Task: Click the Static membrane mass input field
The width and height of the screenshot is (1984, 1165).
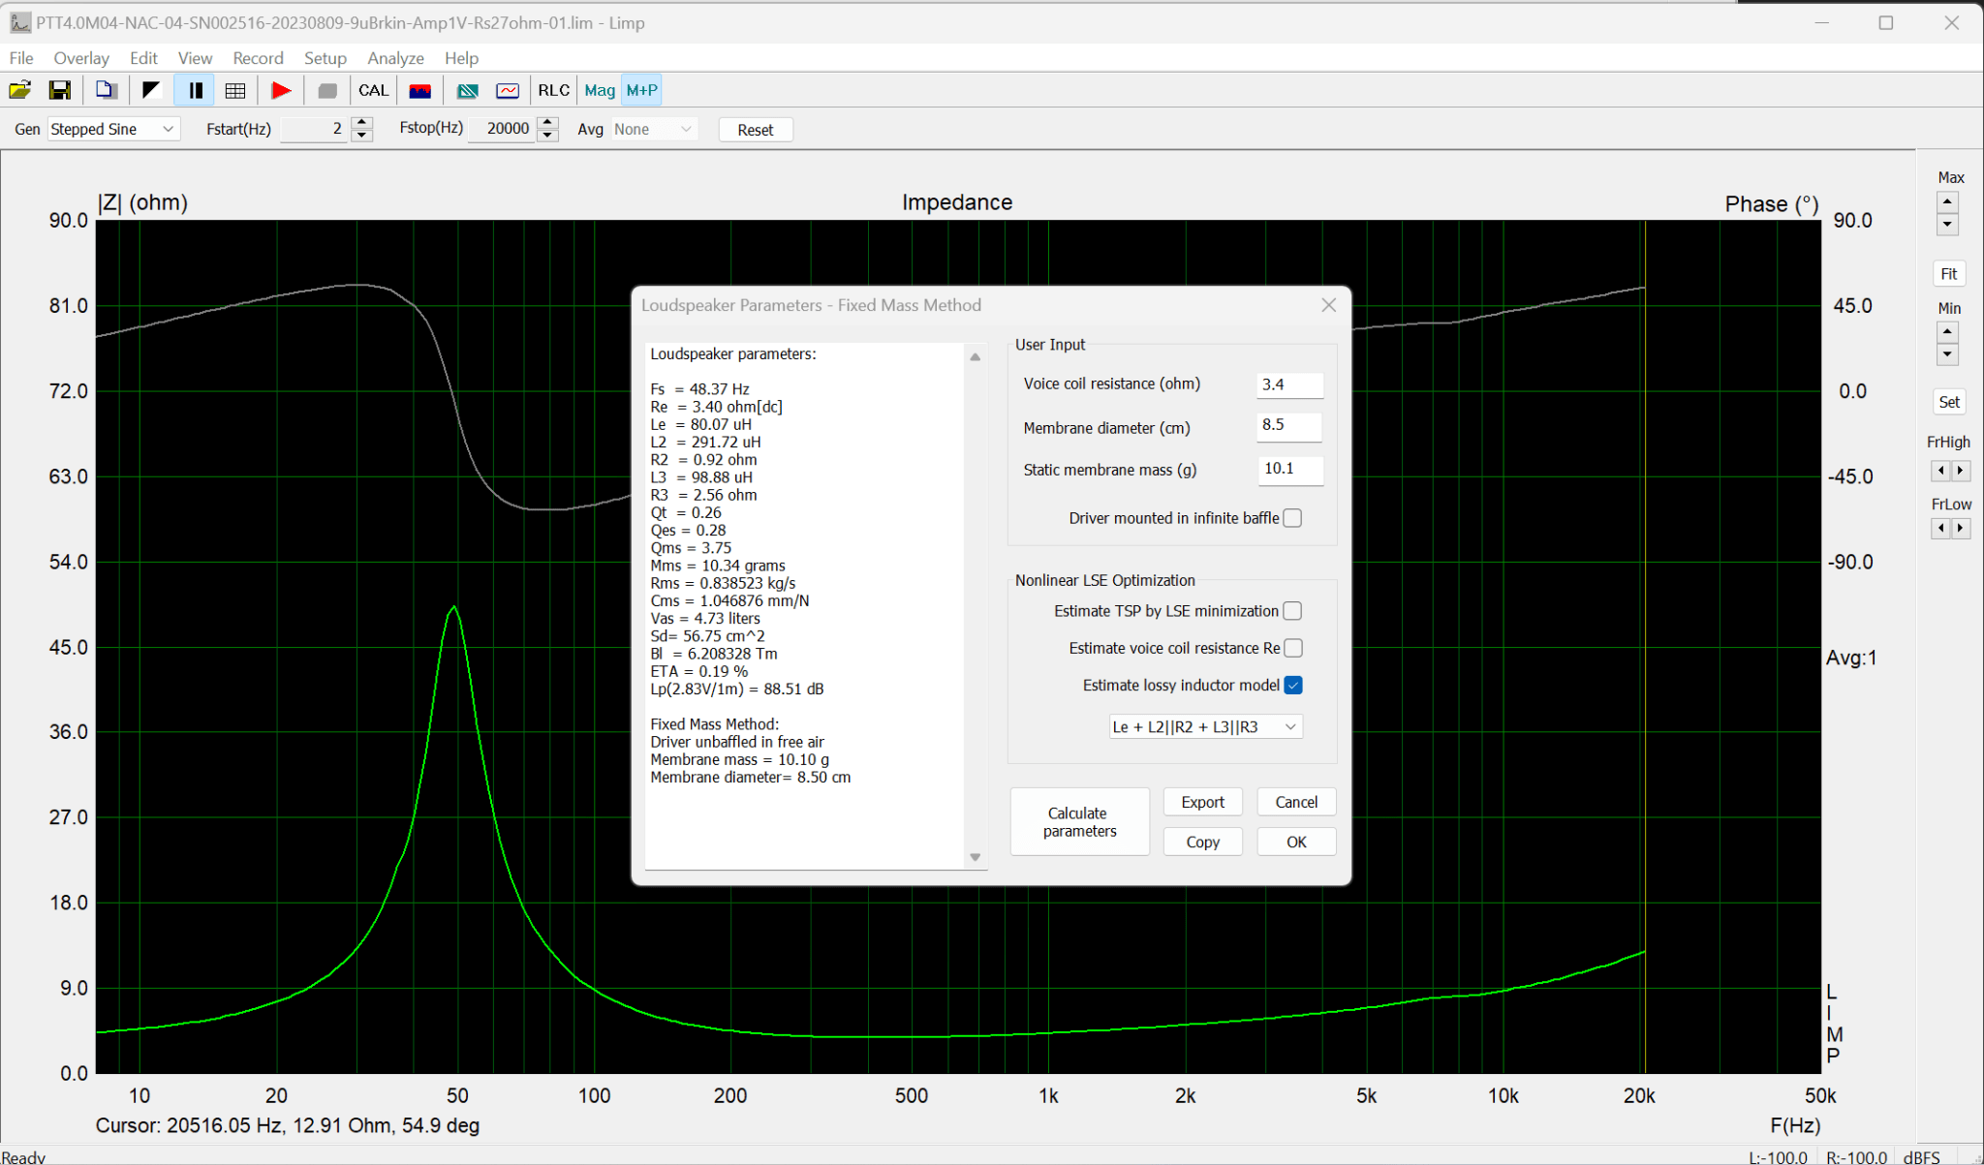Action: 1289,470
